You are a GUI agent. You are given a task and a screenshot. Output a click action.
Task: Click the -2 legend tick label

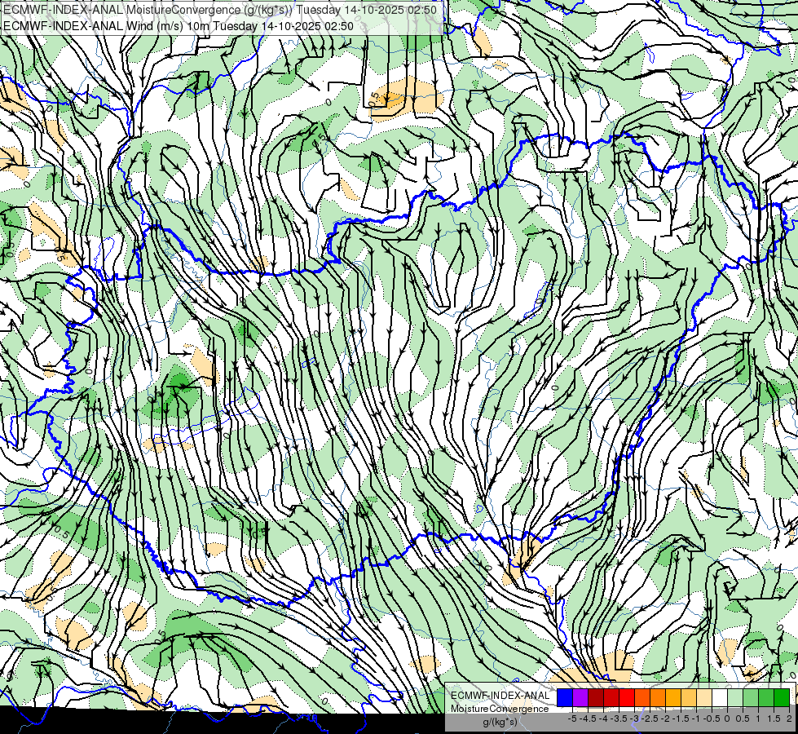click(665, 719)
